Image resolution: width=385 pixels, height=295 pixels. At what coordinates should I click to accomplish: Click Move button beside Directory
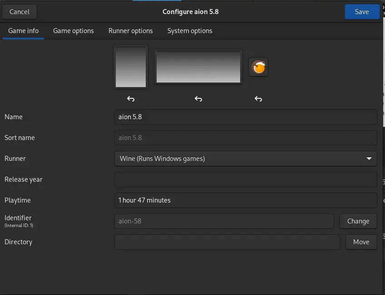coord(361,242)
